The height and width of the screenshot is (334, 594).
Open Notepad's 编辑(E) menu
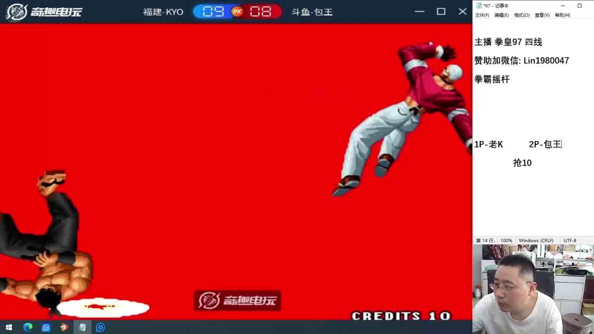[x=502, y=15]
